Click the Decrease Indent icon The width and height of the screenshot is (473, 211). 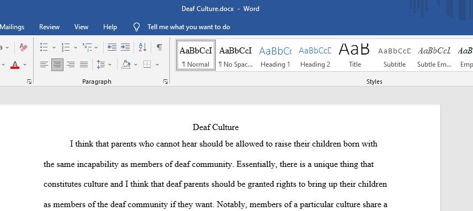[x=112, y=47]
